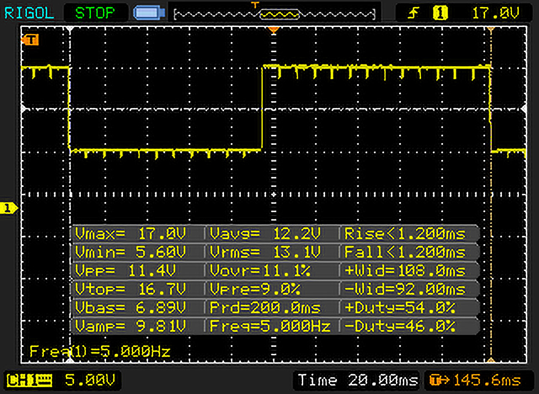
Task: Click the 17.0V trigger level readout
Action: (495, 13)
